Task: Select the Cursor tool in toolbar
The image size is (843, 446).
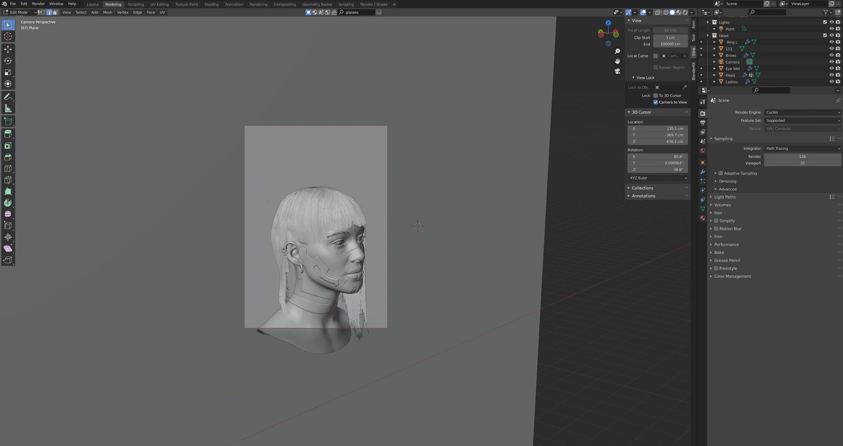Action: (x=8, y=37)
